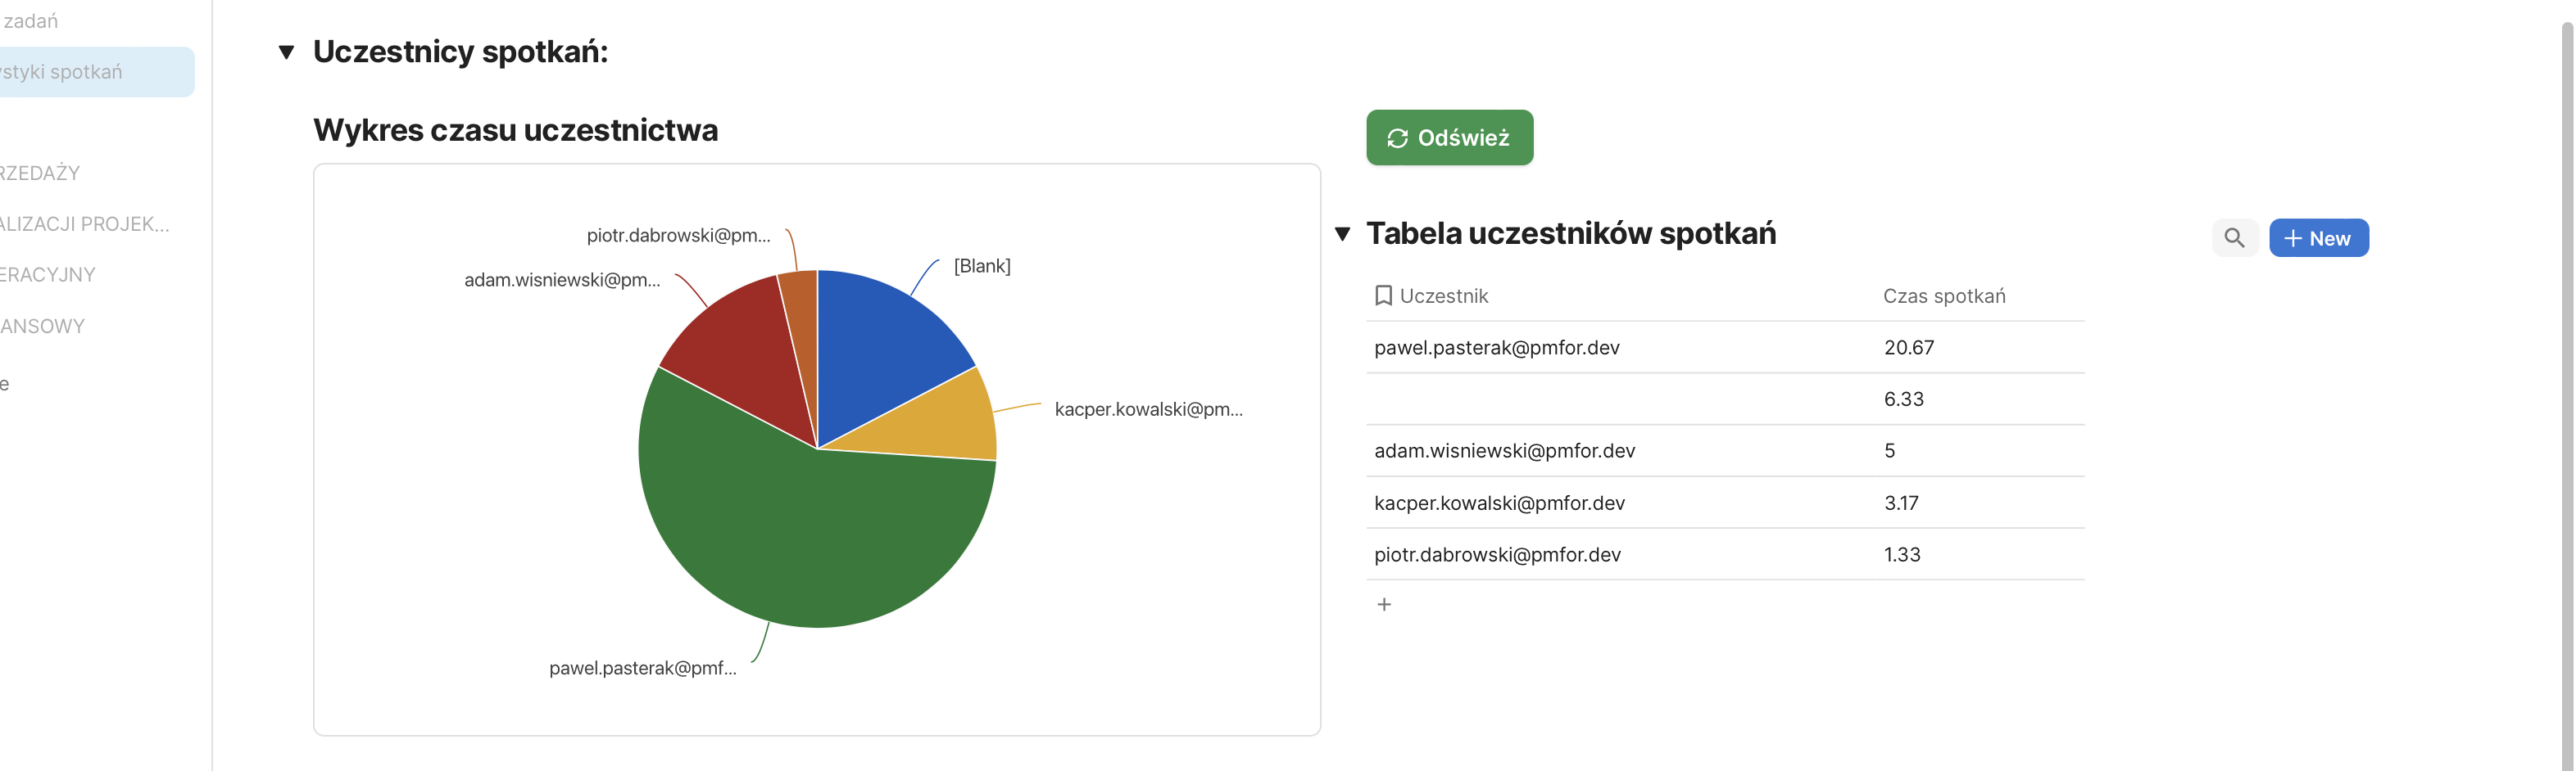The height and width of the screenshot is (771, 2576).
Task: Click the bookmark icon beside Uczestnik header
Action: pyautogui.click(x=1383, y=295)
